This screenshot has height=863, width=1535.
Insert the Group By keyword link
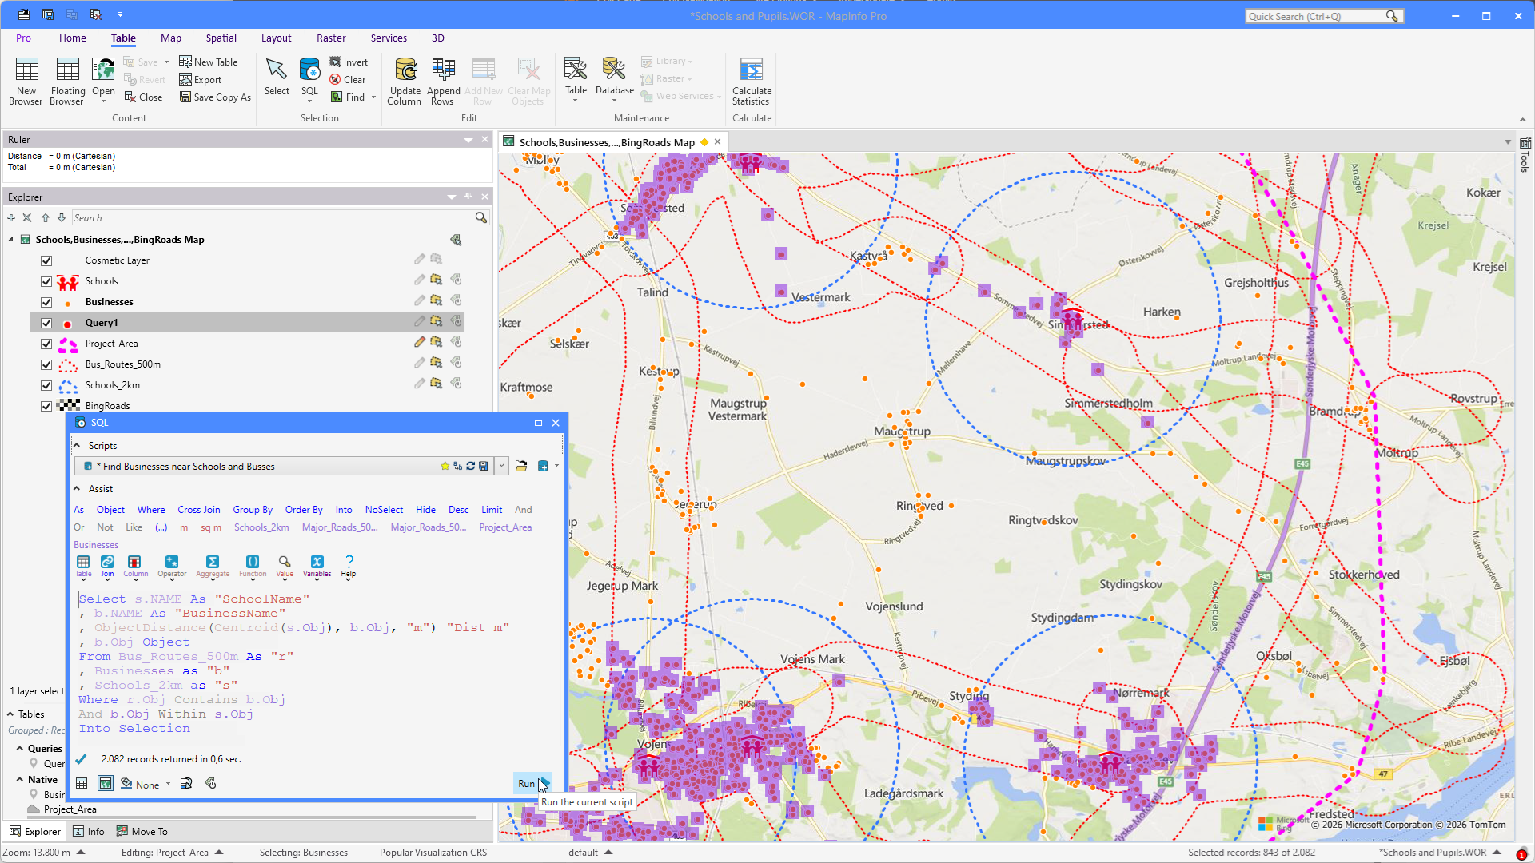tap(253, 510)
